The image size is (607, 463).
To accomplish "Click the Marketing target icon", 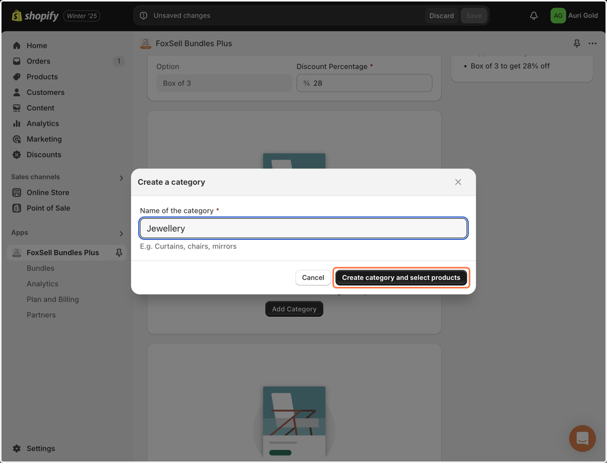I will pyautogui.click(x=17, y=139).
